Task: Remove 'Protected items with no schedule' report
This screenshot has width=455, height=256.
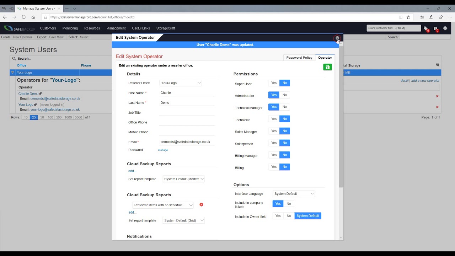Action: (x=201, y=205)
